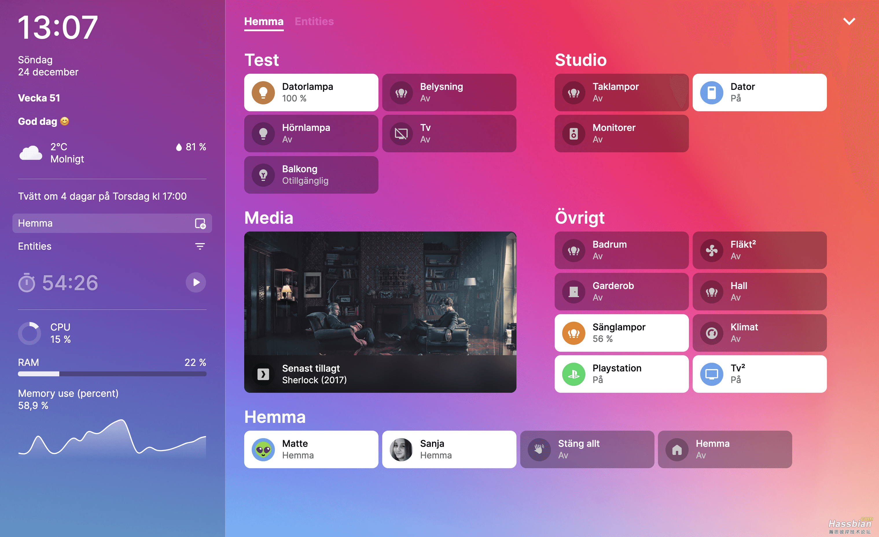Switch to the Hemma header tab

[x=264, y=22]
